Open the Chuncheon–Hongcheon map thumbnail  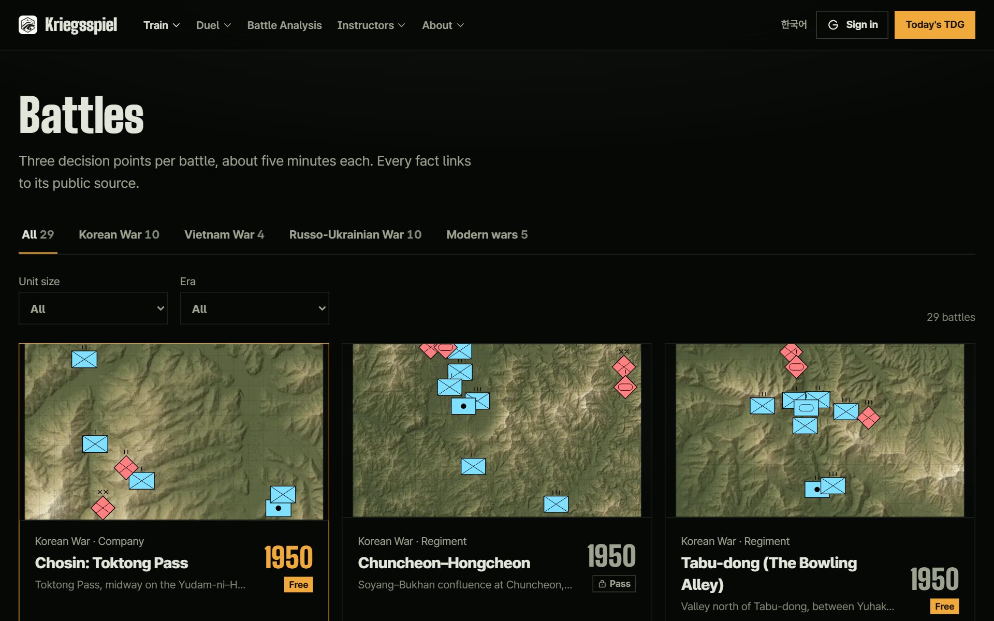point(497,431)
